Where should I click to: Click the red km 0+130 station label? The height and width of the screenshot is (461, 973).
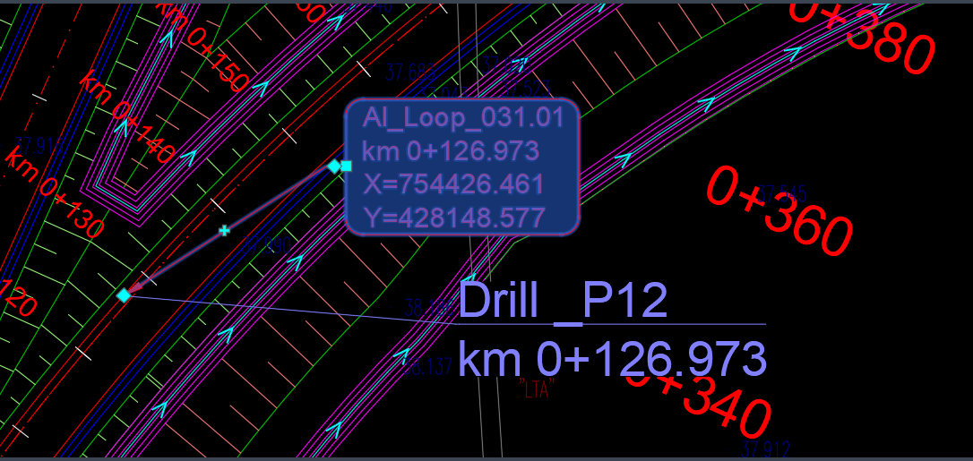click(x=55, y=194)
